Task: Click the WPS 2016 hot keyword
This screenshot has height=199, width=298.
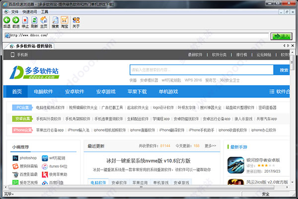Action: pyautogui.click(x=193, y=80)
